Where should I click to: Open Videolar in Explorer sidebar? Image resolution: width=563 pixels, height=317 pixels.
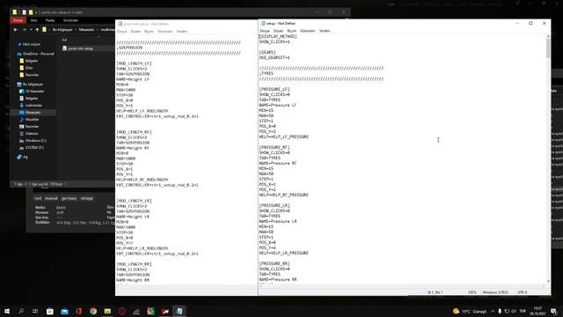tap(32, 133)
